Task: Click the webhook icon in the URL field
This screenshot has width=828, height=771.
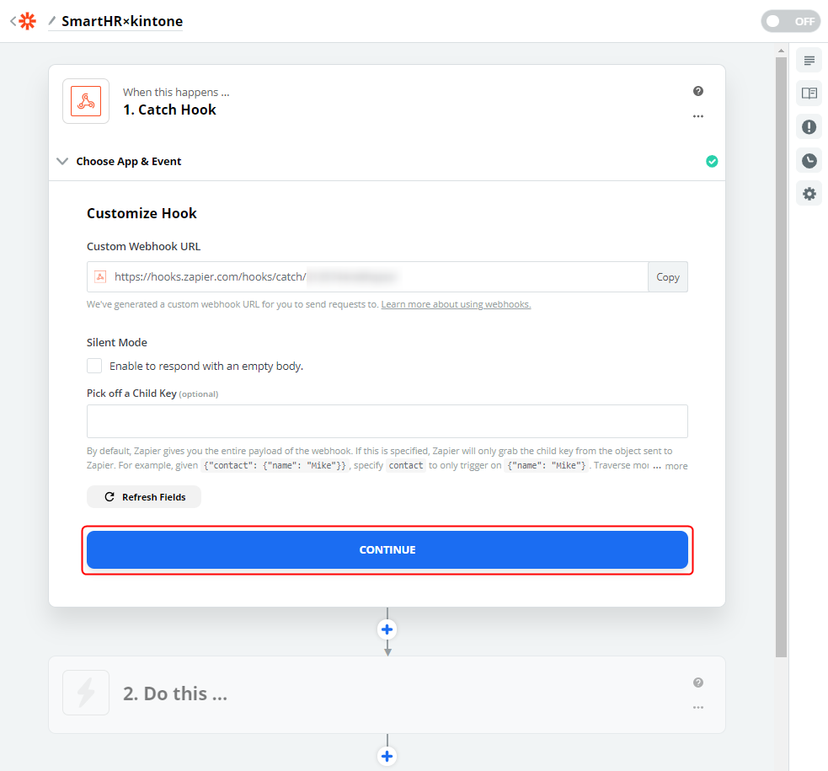Action: click(100, 276)
